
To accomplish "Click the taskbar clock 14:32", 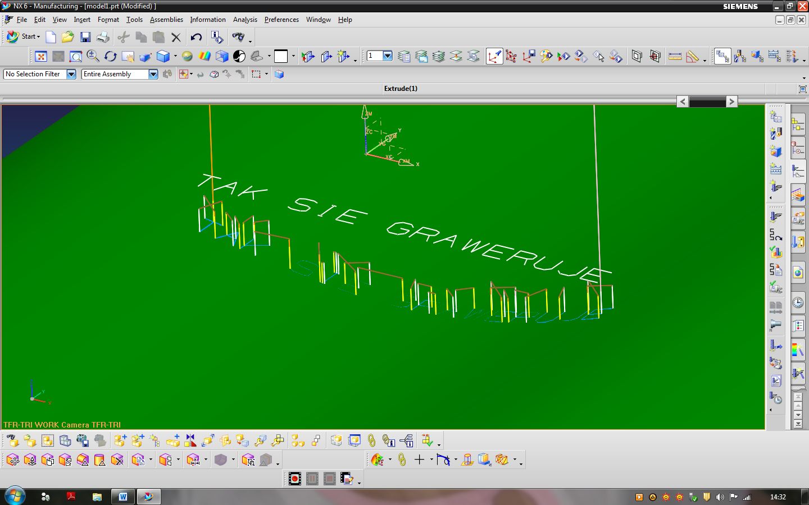I will [778, 497].
